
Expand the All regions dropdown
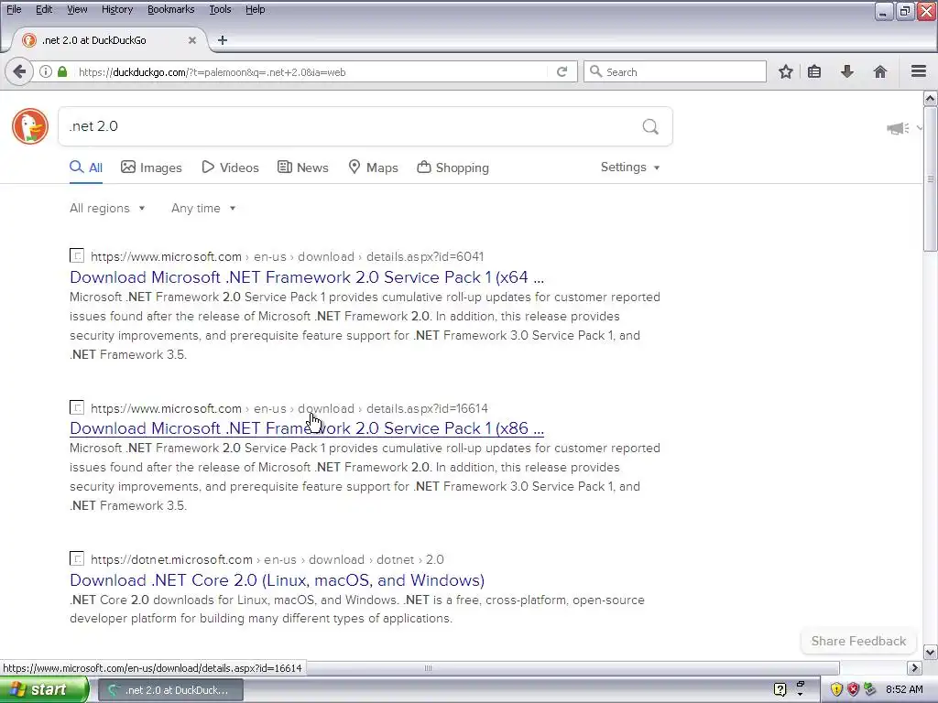[x=107, y=208]
